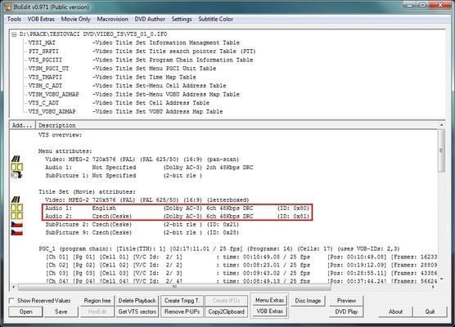Click the audio icon beside Menu Audio 1 row
455x327 pixels.
tap(16, 167)
